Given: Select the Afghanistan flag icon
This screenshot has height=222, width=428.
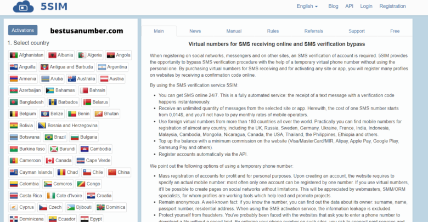Looking at the screenshot, I should click(x=14, y=55).
